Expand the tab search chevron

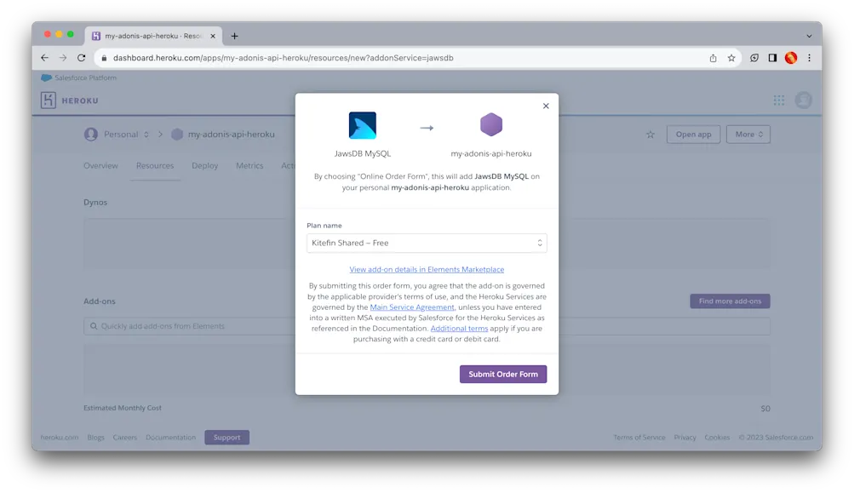pyautogui.click(x=810, y=36)
